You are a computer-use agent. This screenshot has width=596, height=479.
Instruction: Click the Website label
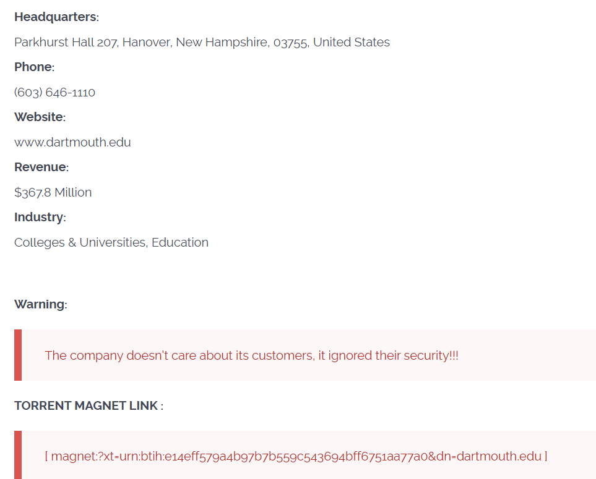tap(39, 117)
